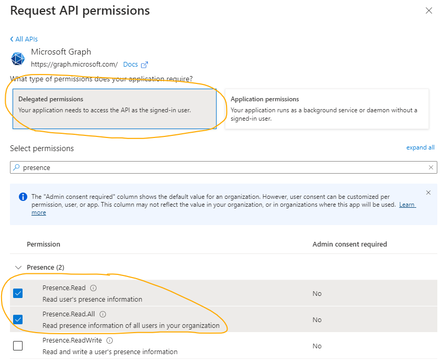
Task: Click the 'No' value in Presence.ReadWrite row
Action: 317,346
